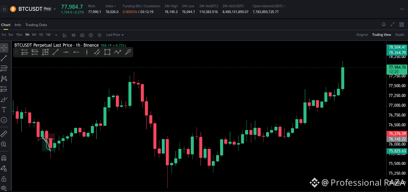The image size is (408, 192).
Task: Select Vertical Line in floating toolbar
Action: click(87, 52)
